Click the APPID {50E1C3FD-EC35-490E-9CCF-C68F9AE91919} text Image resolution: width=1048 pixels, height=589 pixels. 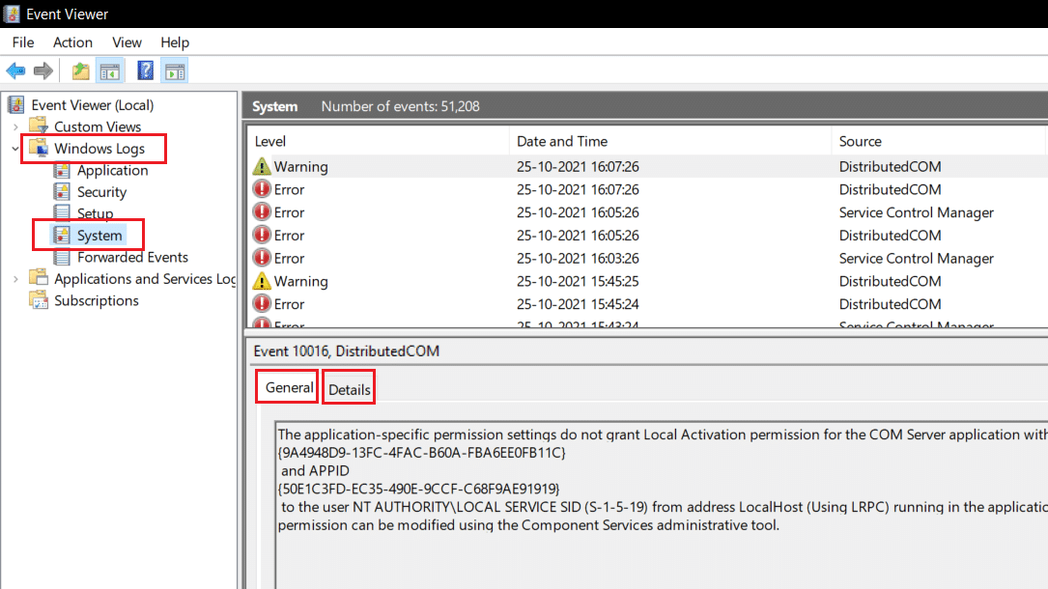click(419, 489)
